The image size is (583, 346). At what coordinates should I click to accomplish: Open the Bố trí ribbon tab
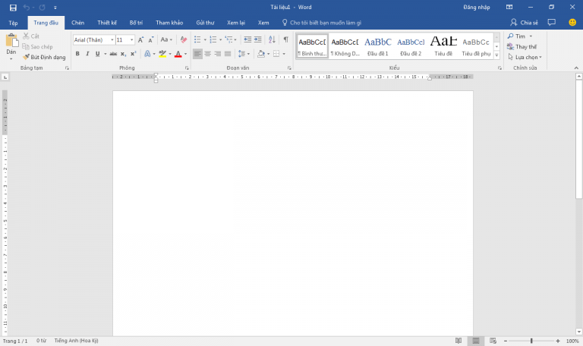pos(136,23)
